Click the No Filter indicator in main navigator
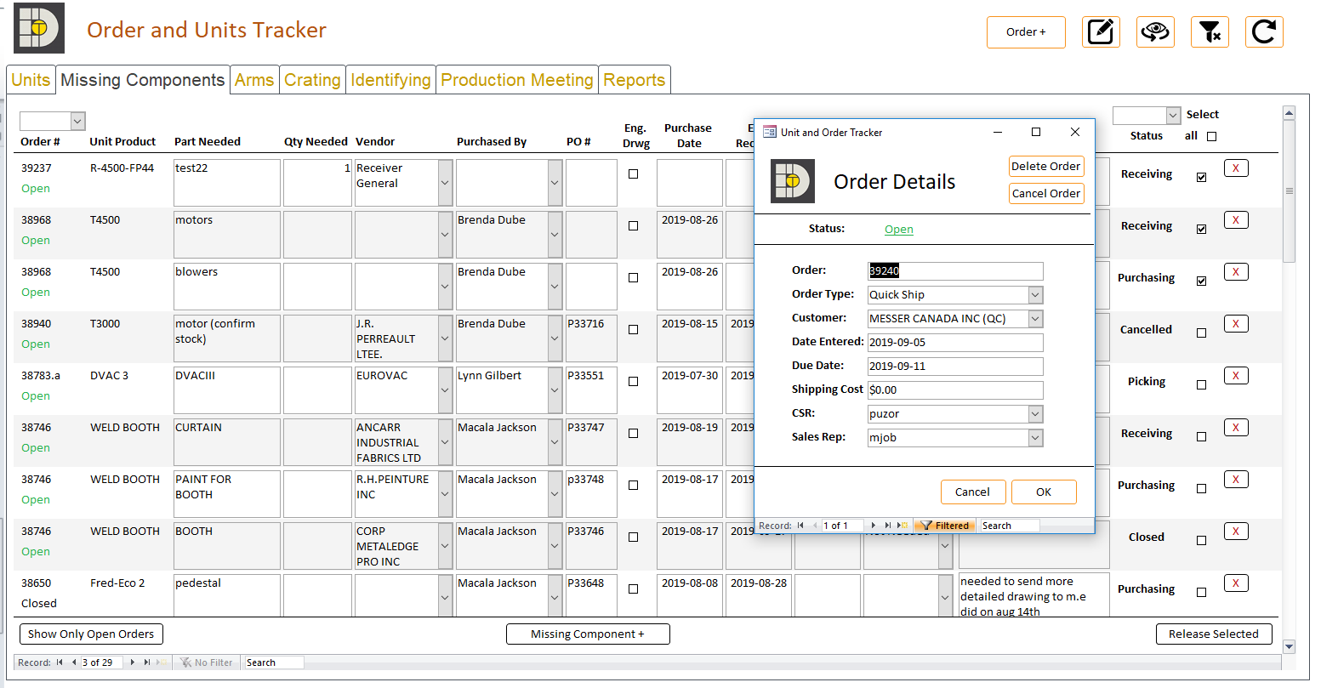Image resolution: width=1321 pixels, height=688 pixels. tap(205, 662)
